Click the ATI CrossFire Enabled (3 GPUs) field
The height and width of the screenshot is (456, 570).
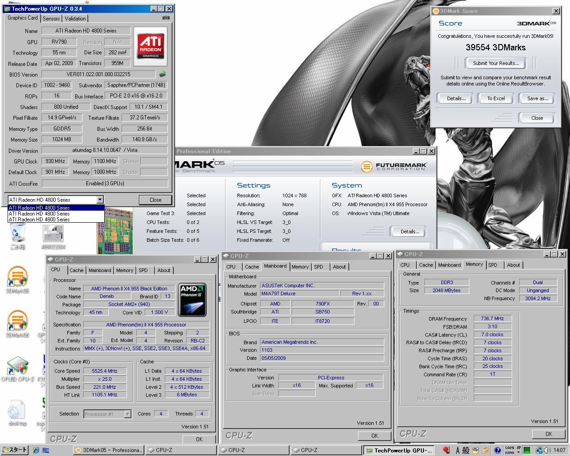105,183
